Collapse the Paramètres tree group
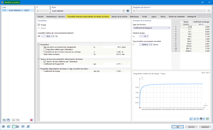The height and width of the screenshot is (130, 213). point(39,45)
